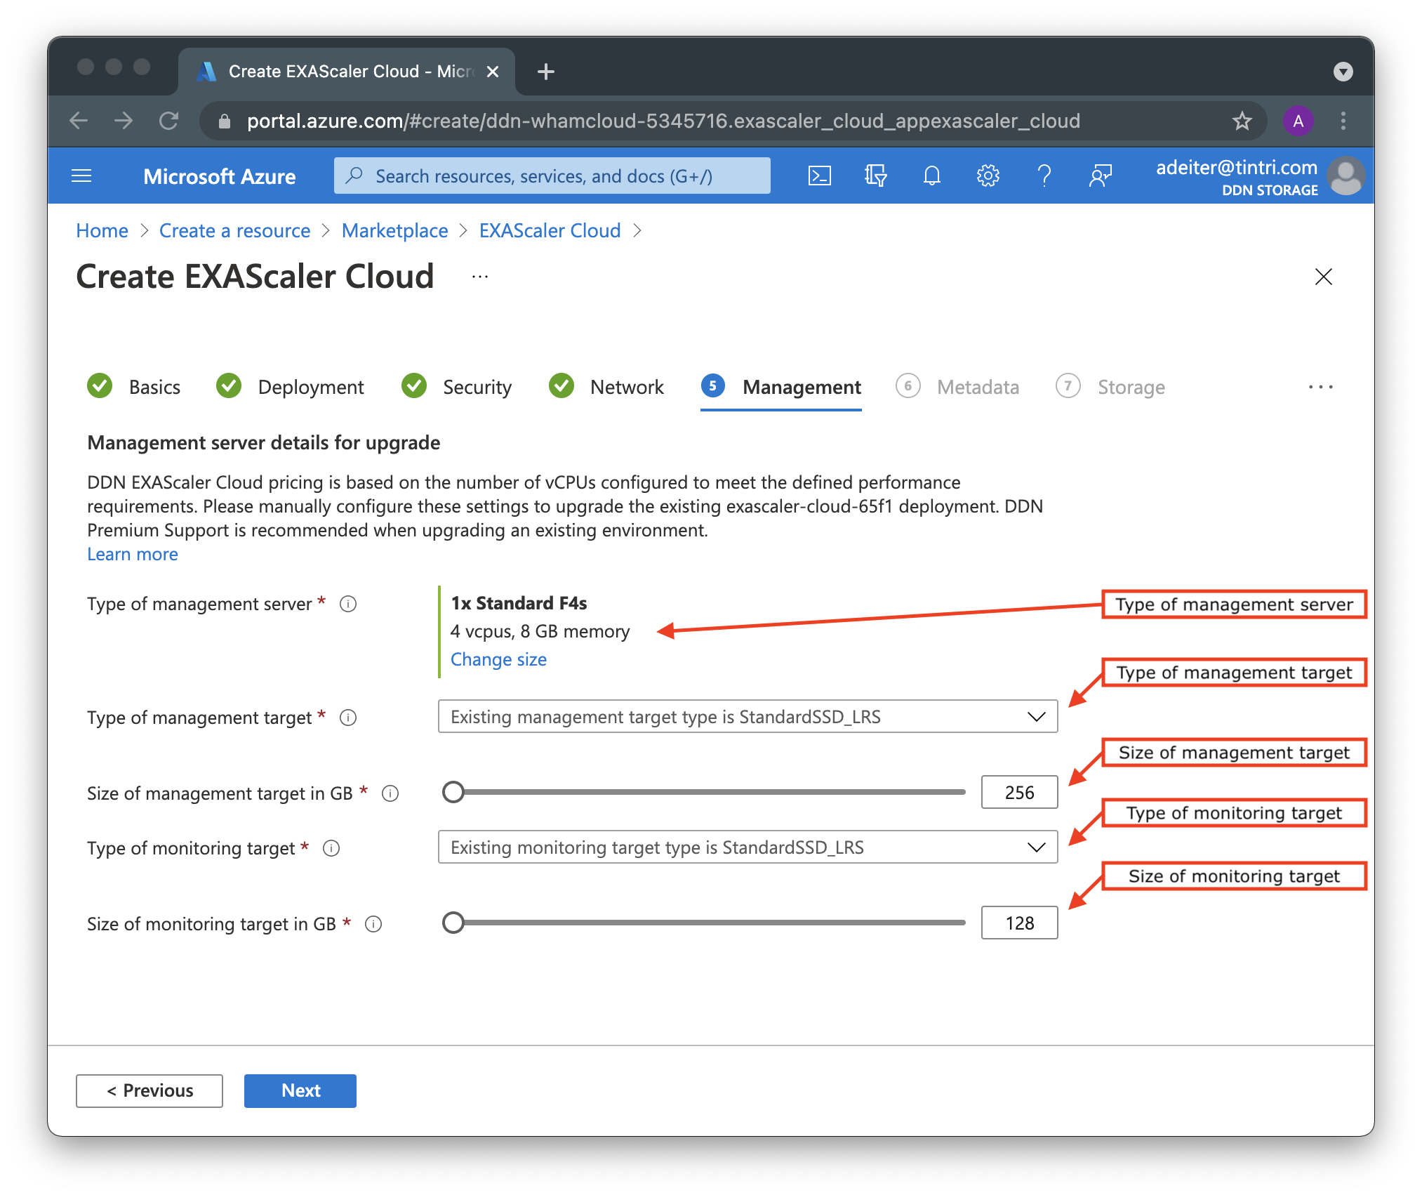This screenshot has width=1422, height=1195.
Task: Click the management target size slider handle
Action: (453, 792)
